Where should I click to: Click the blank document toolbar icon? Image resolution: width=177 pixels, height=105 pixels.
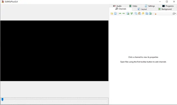point(115,14)
